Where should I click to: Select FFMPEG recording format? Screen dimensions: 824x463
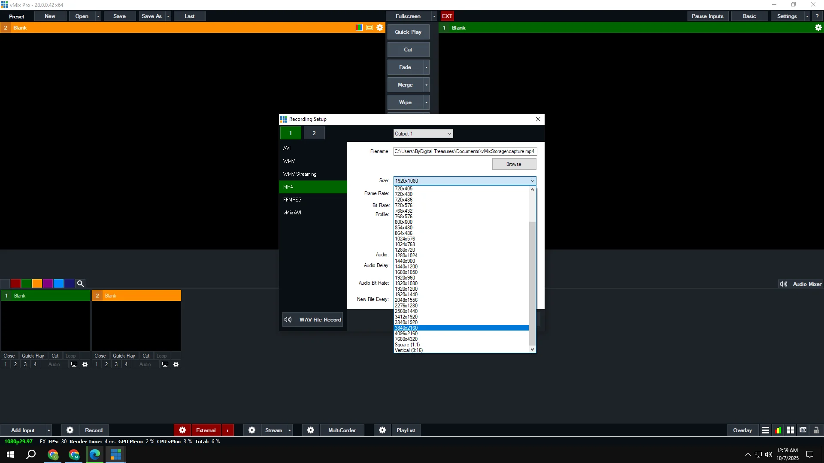[x=292, y=200]
